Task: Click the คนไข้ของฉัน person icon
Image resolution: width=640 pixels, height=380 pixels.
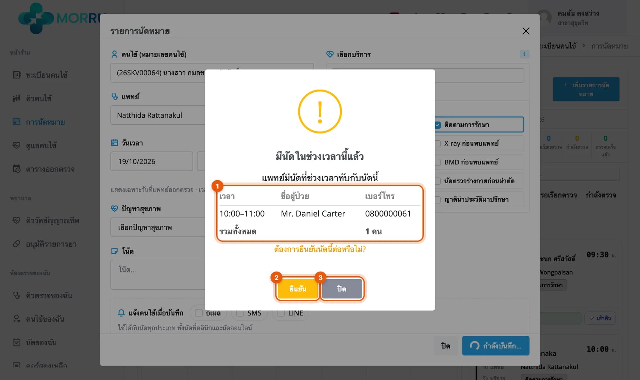Action: [x=17, y=319]
